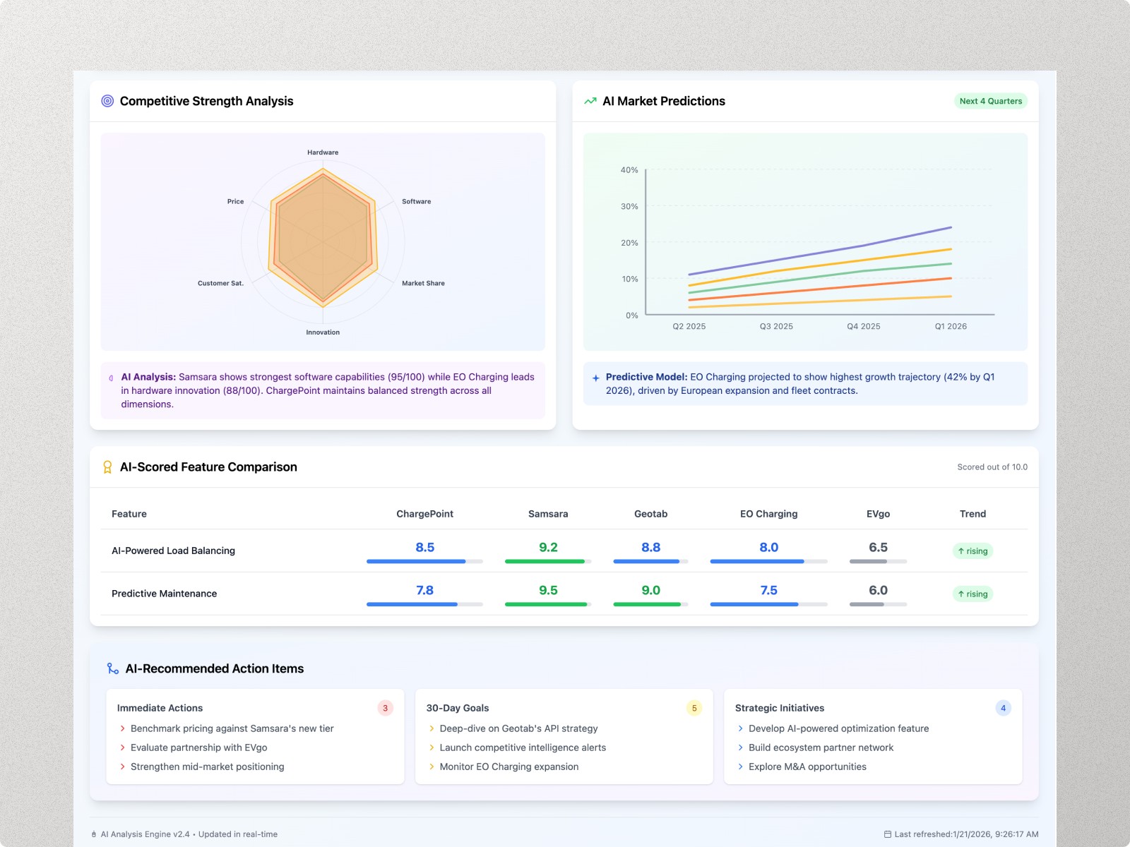Click the target icon beside Competitive Strength Analysis
This screenshot has height=847, width=1130.
click(107, 101)
